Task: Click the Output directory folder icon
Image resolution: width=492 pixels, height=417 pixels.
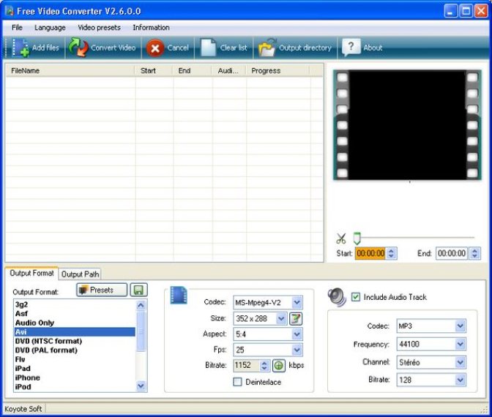Action: point(267,48)
